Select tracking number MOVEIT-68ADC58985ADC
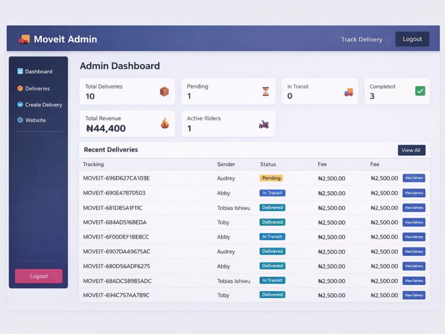Viewport: 445px width, 334px height. [117, 281]
